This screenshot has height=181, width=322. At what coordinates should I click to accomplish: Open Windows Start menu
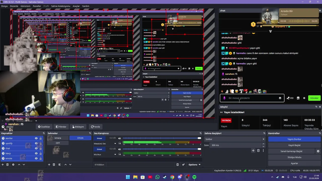128,177
